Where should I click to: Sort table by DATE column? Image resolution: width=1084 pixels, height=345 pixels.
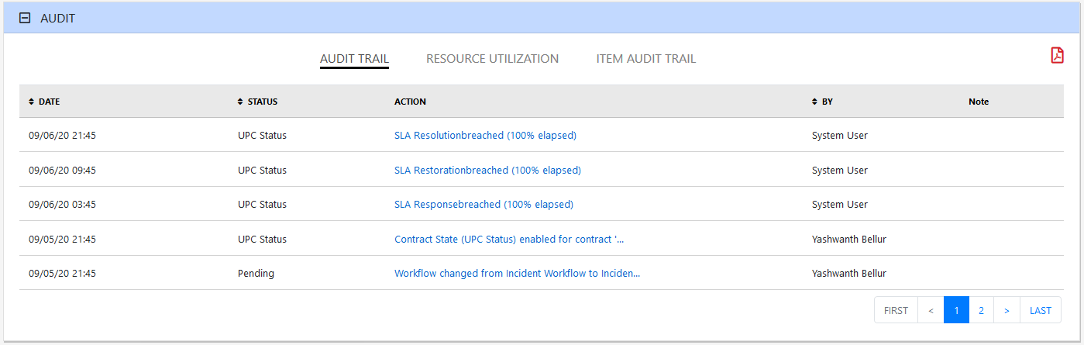coord(44,102)
